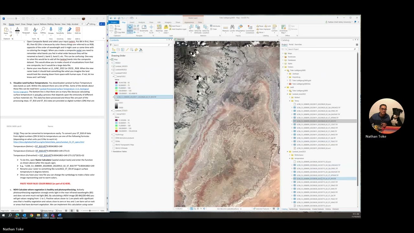Toggle LandsatSR2022 layer visibility
Image resolution: width=414 pixels, height=233 pixels.
coord(114,70)
